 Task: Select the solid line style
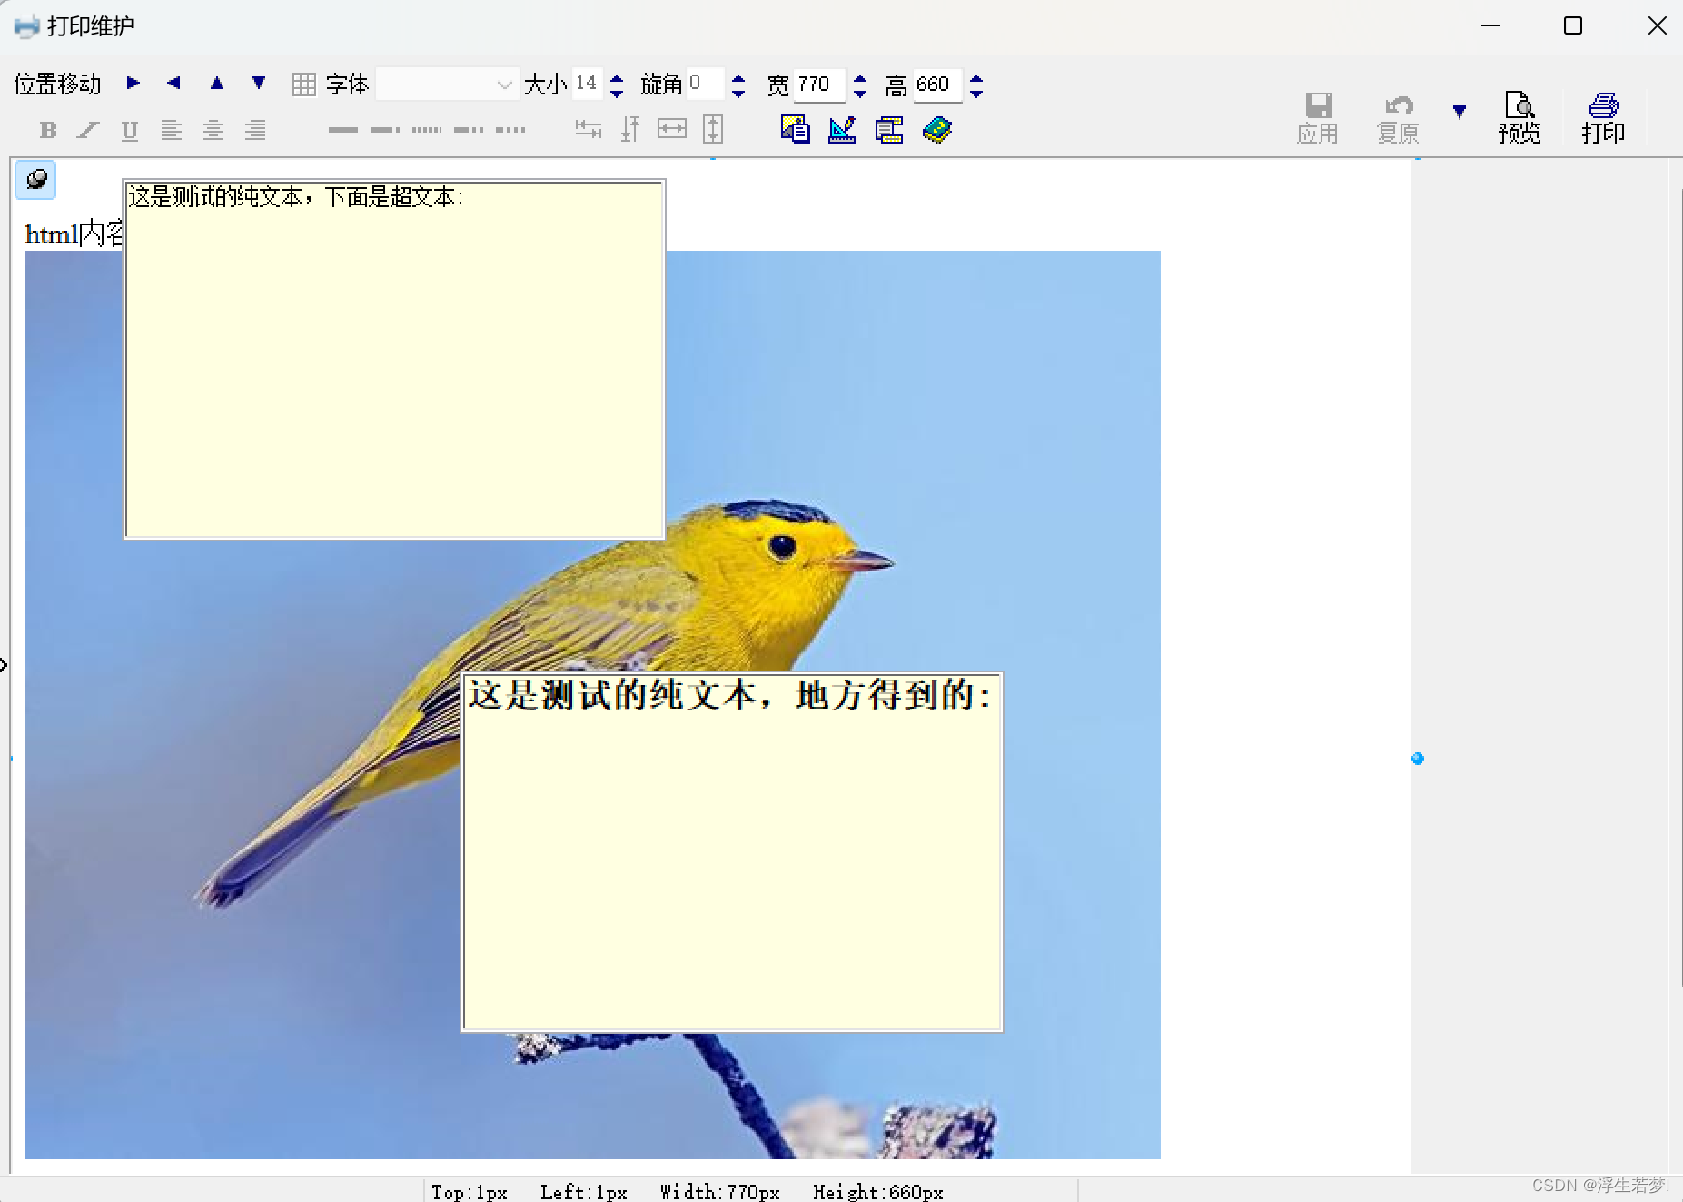tap(342, 130)
